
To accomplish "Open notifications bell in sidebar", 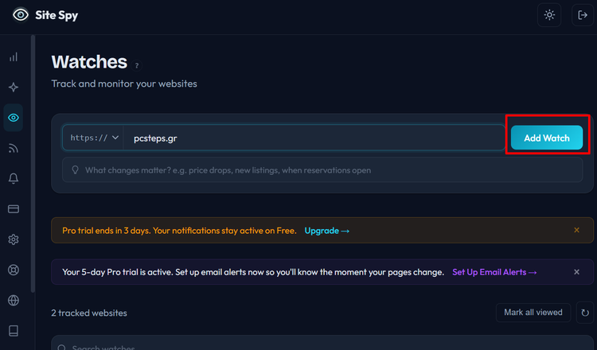I will tap(13, 179).
